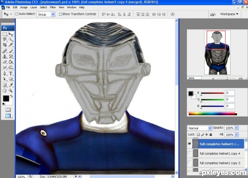Select the Healing Brush tool
The width and height of the screenshot is (248, 178).
[x=5, y=51]
